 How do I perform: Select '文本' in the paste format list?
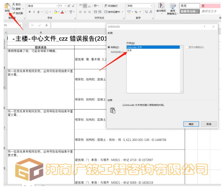(x=130, y=50)
